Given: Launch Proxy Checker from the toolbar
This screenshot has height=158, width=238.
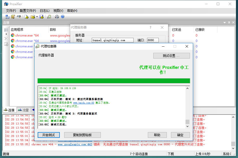Looking at the screenshot, I should click(49, 17).
